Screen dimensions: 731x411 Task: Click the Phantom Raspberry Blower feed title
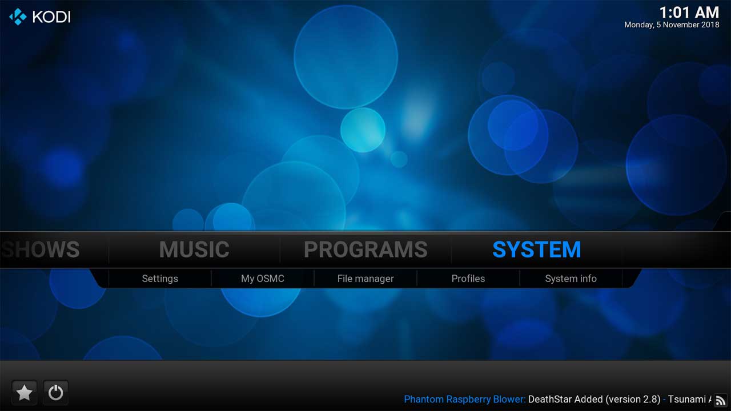464,399
